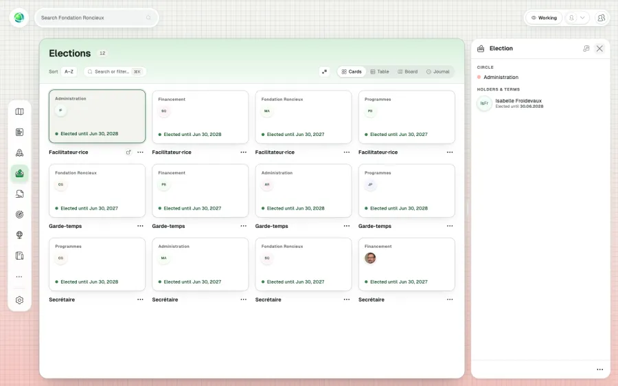
Task: Close the Election side panel
Action: (599, 49)
